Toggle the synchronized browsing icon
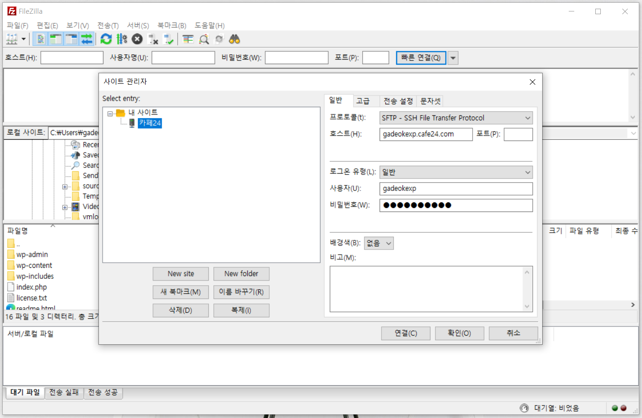Screen dimensions: 642x418 (x=219, y=39)
